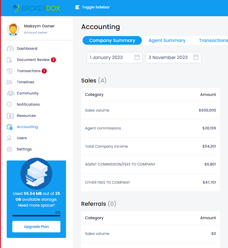Click the Sales volume row in Sales

151,110
